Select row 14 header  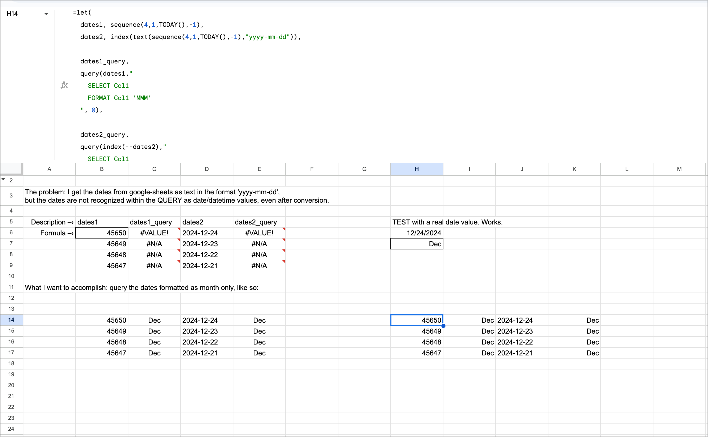(x=11, y=320)
